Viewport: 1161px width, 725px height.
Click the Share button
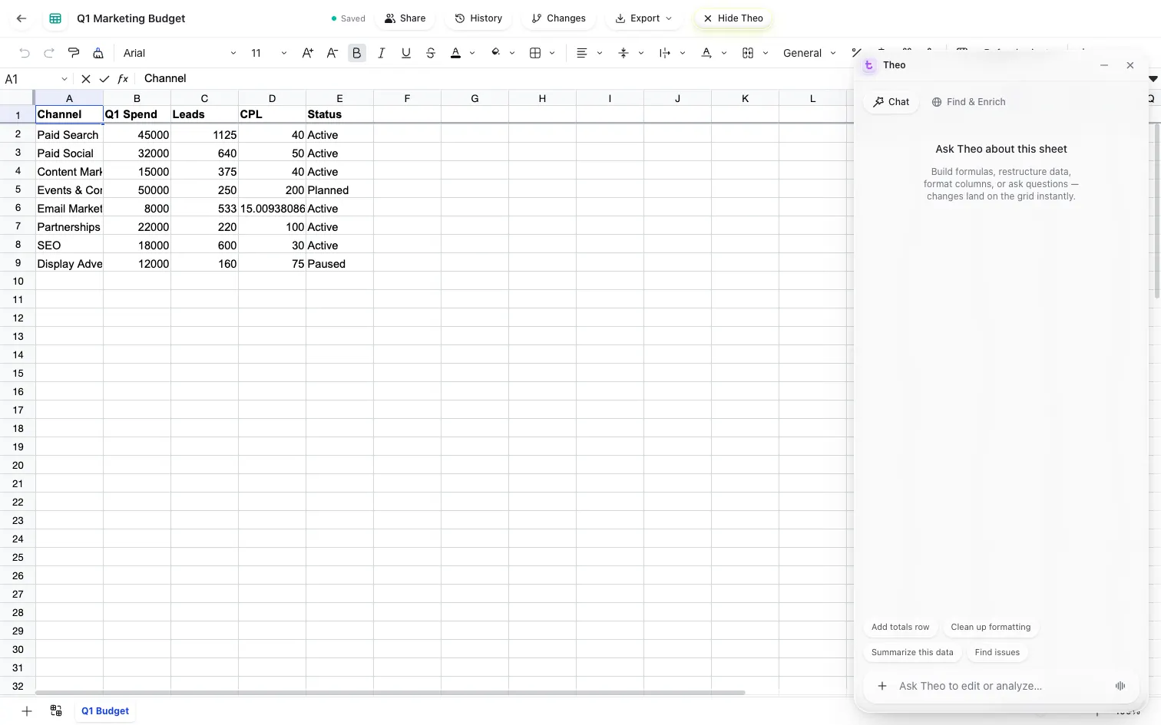(405, 18)
